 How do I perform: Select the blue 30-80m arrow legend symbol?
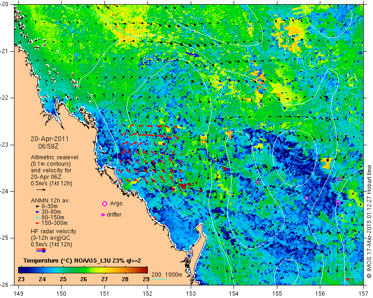37,212
